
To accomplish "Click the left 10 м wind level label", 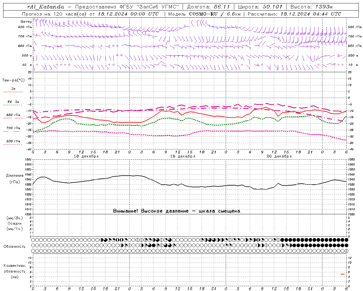I will 27,65.
